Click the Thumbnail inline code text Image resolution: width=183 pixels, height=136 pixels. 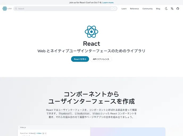pos(65,113)
